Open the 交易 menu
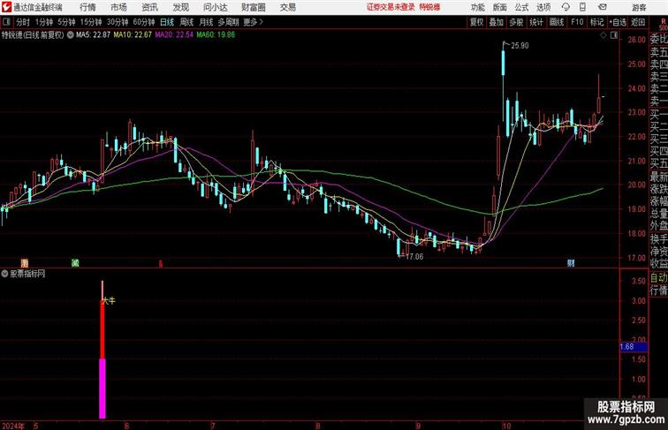 coord(287,7)
